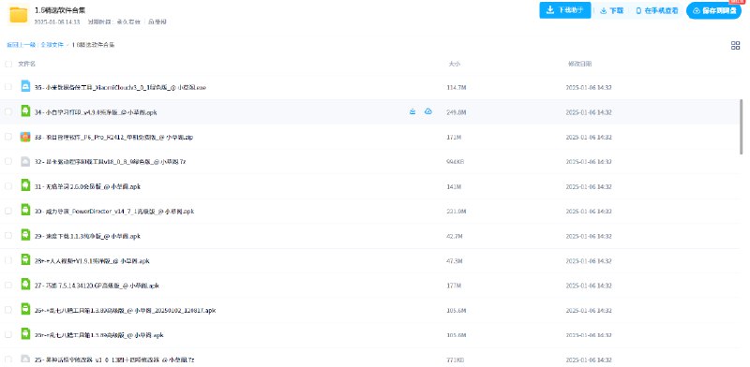Click 保存到网盘 button
The image size is (750, 367).
coord(714,10)
